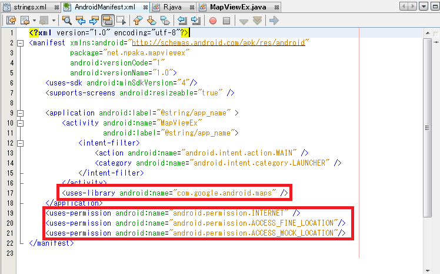This screenshot has height=274, width=440.
Task: Close the R.java tab
Action: pos(192,7)
